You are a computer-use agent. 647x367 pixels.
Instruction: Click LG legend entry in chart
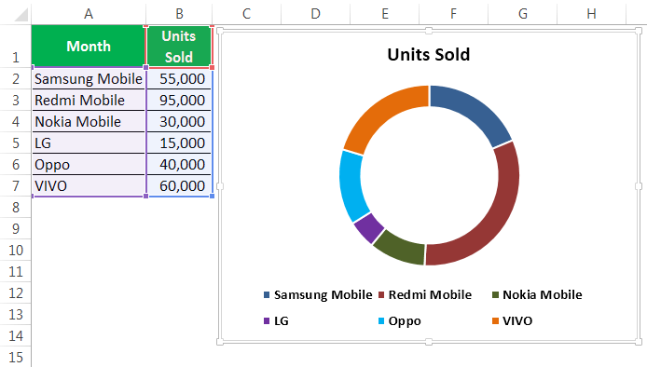point(276,320)
